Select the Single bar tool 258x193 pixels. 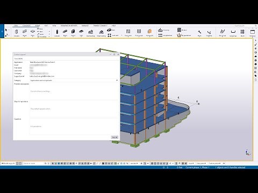pos(233,33)
